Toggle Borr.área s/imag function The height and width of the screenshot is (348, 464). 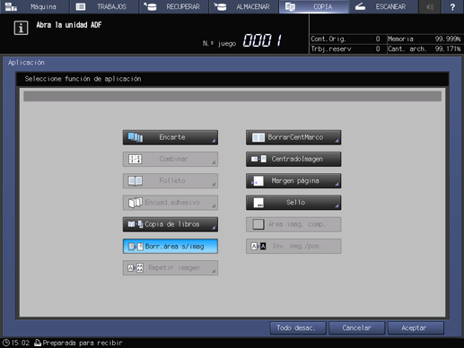coord(171,246)
